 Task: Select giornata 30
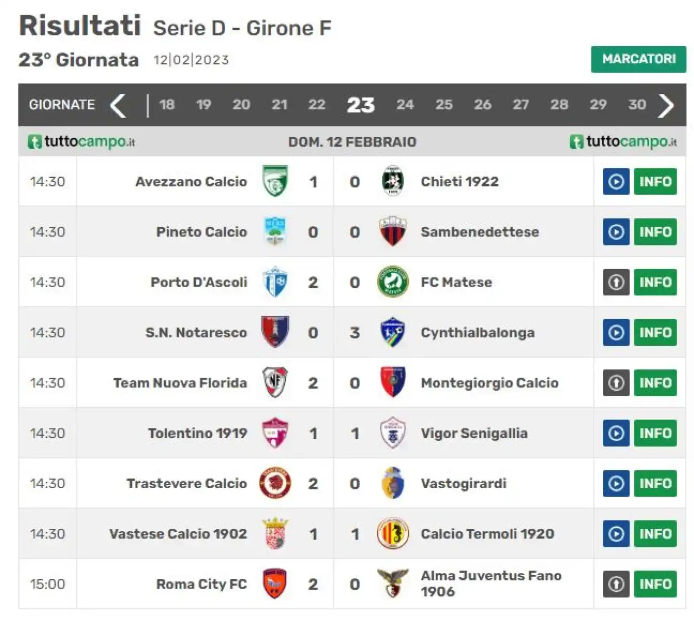637,105
